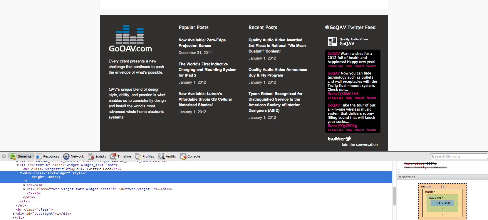Favorite the wireless music system tweet
488x220 pixels.
[371, 130]
